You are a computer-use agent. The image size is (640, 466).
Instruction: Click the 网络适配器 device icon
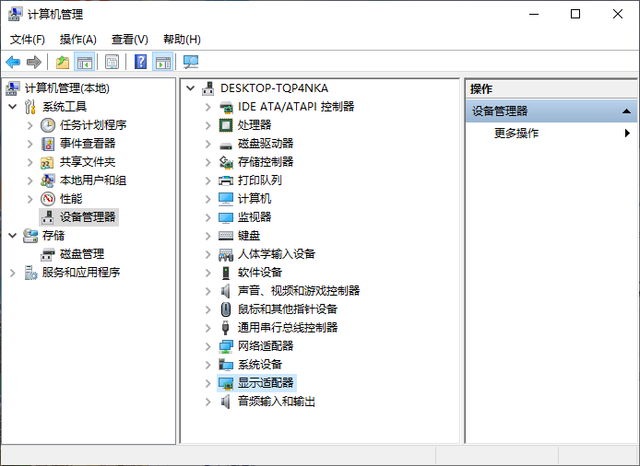(226, 346)
